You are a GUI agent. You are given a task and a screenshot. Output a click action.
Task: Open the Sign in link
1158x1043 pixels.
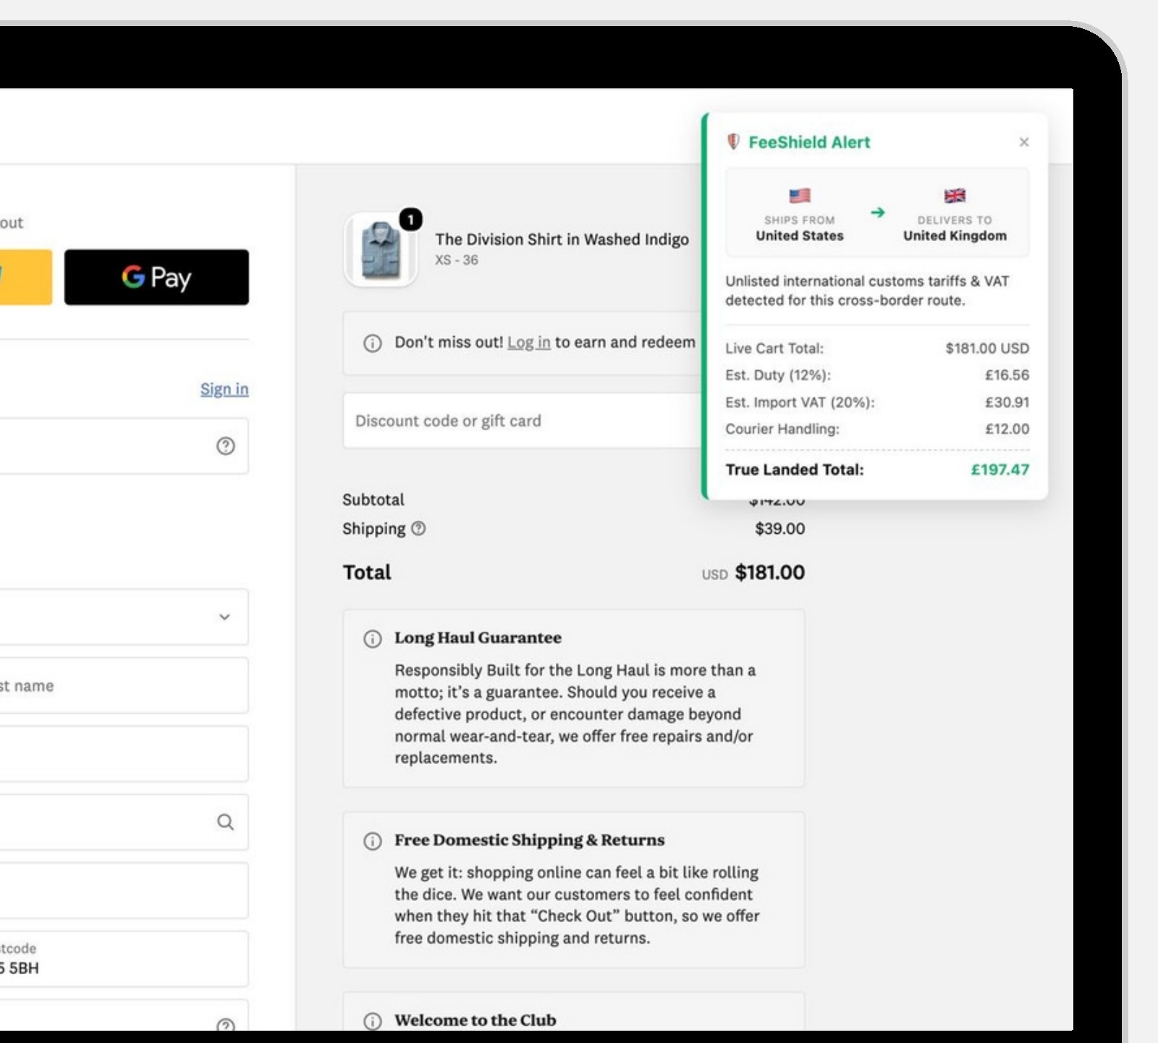click(x=224, y=389)
